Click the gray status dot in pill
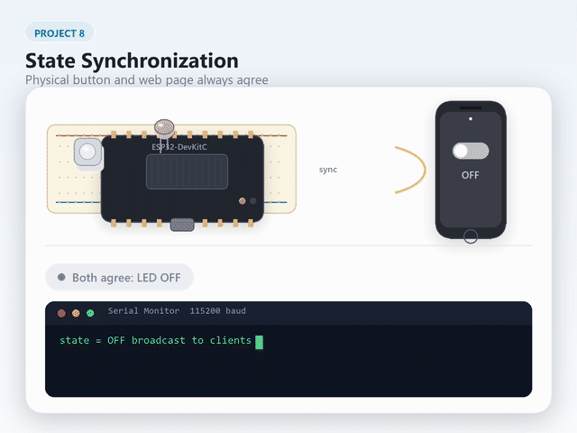Screen dimensions: 577x433 pos(61,277)
